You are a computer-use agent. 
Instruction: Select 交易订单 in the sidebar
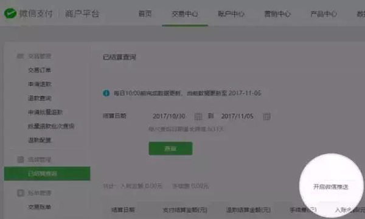[40, 70]
